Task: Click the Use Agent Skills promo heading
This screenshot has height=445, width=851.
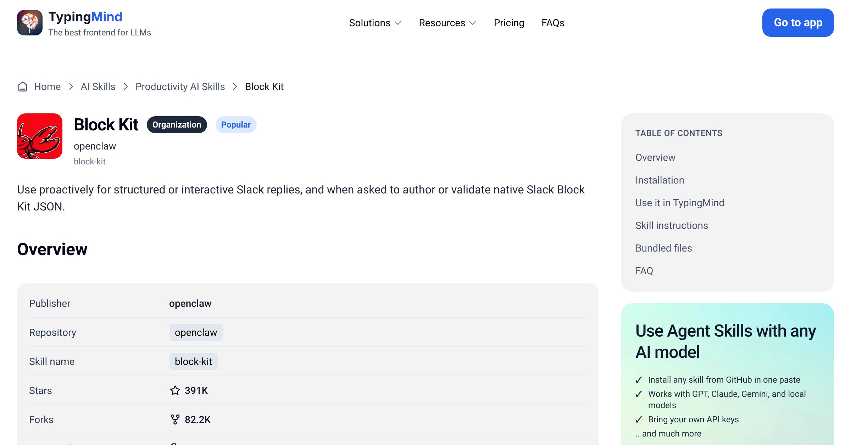Action: click(x=725, y=341)
